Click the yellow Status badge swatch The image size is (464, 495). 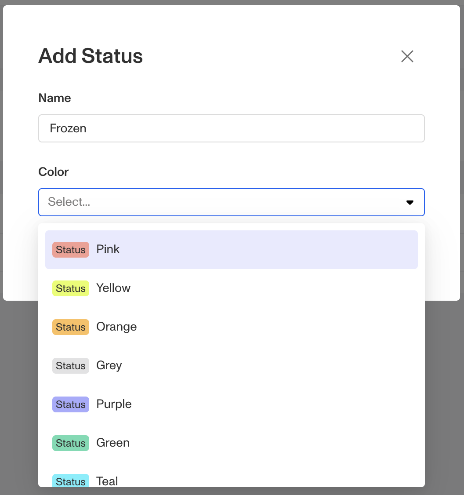pos(71,288)
